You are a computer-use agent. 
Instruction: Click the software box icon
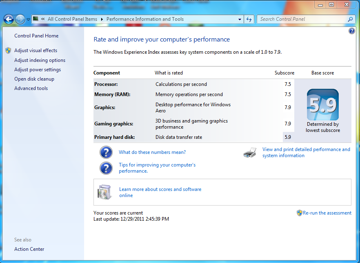(104, 192)
